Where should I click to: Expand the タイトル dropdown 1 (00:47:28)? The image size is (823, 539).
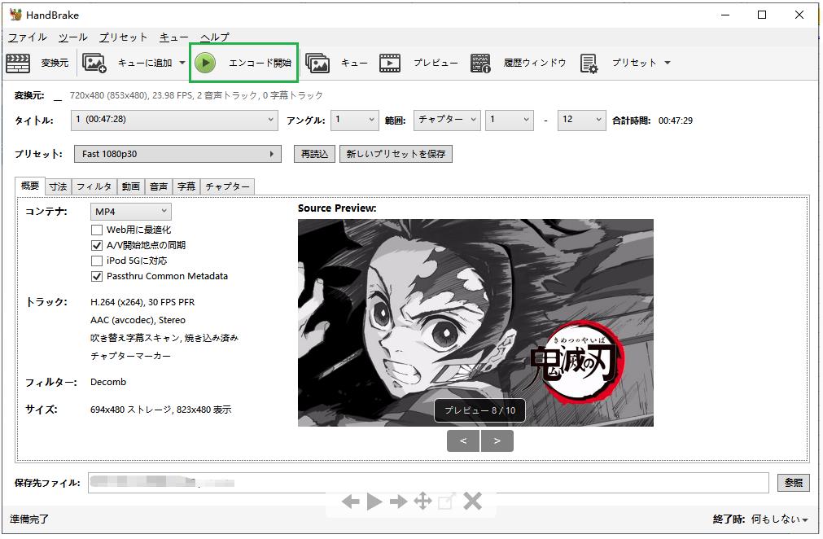click(x=174, y=120)
